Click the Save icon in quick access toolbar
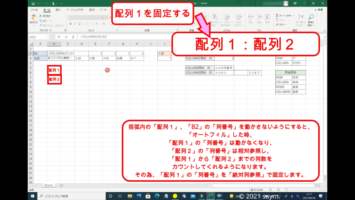355x200 pixels. (x=34, y=3)
